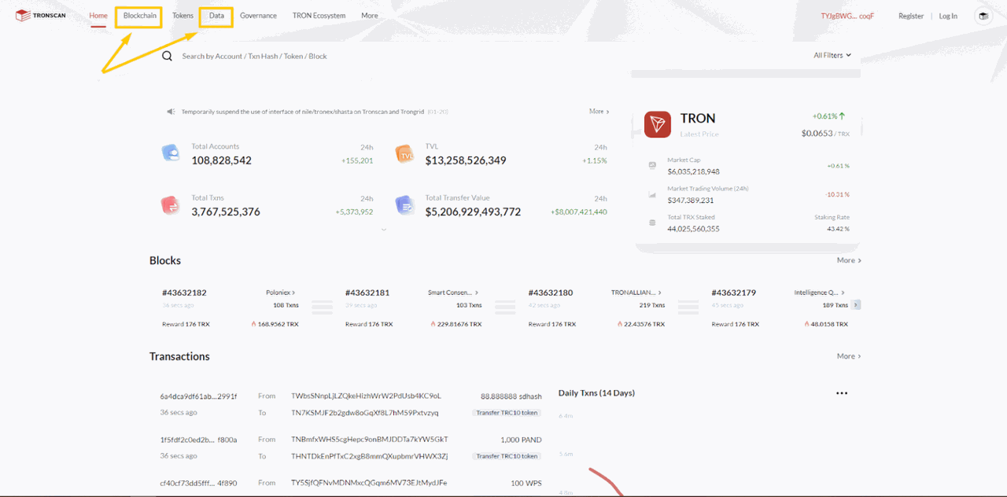Click the Market Trading Volume chart icon

[651, 193]
